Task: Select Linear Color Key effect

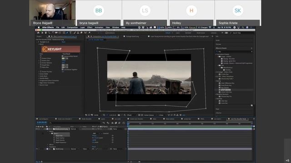Action: coord(226,92)
